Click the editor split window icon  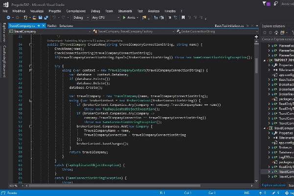256,37
